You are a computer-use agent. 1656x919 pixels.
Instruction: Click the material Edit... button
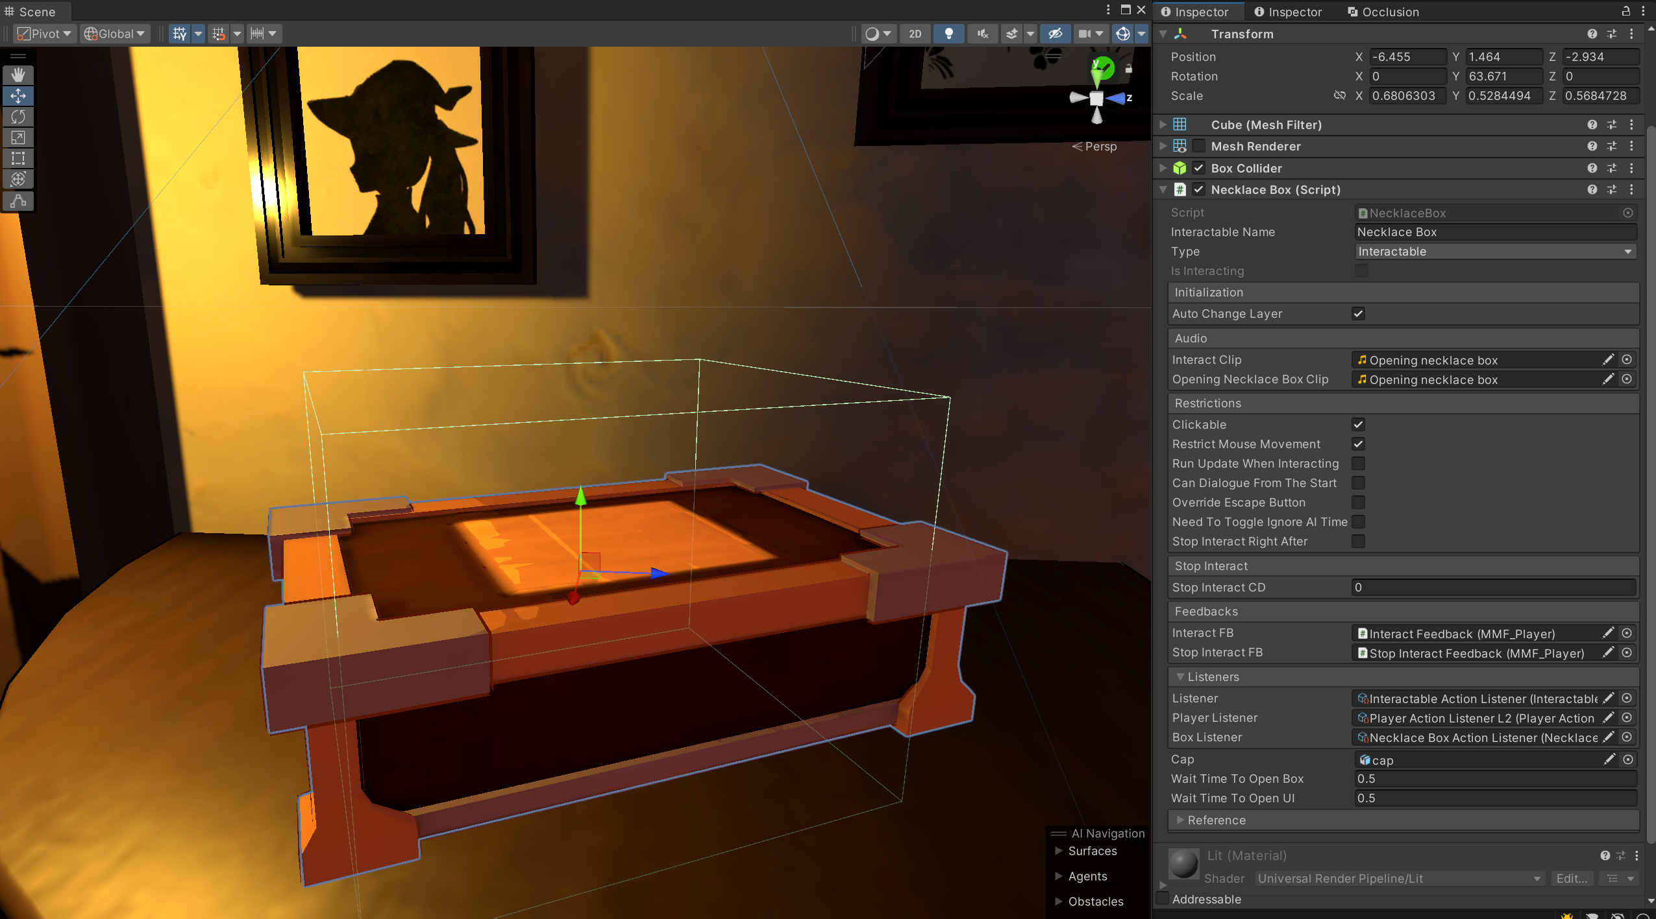[1571, 878]
